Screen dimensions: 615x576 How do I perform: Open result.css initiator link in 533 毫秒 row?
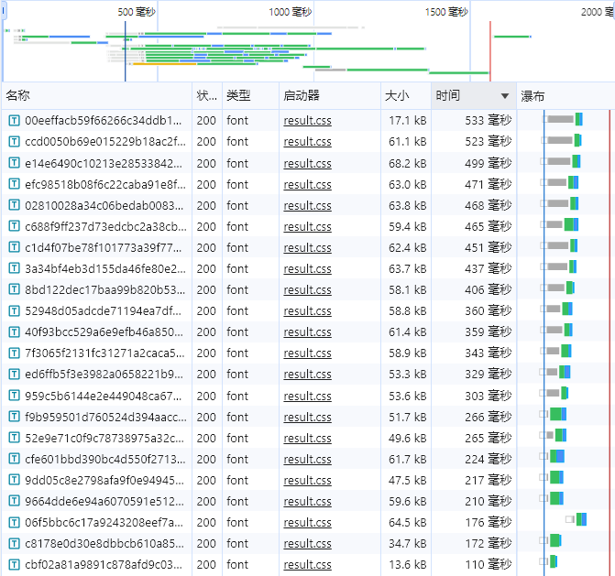[307, 121]
